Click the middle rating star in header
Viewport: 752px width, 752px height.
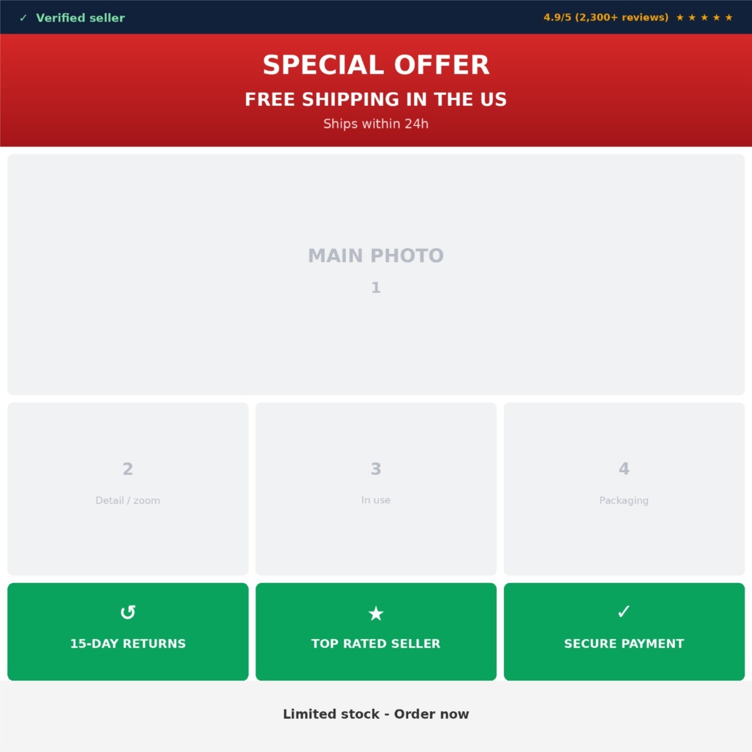[704, 17]
